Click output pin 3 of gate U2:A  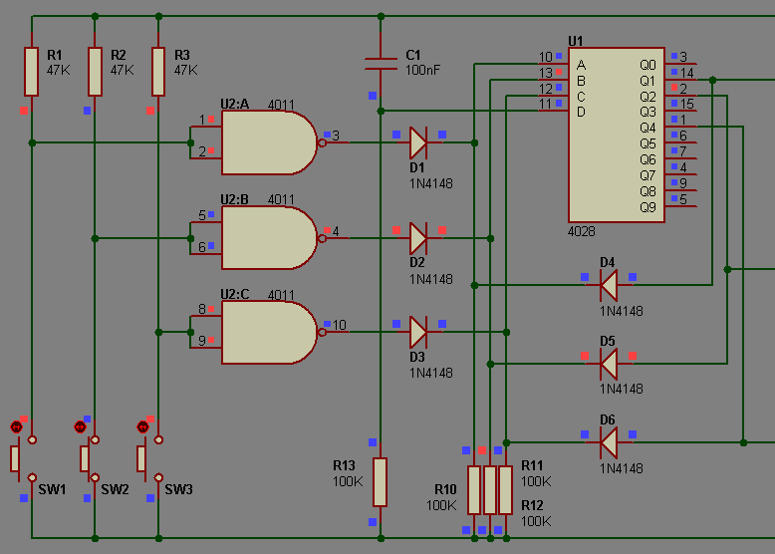[336, 136]
